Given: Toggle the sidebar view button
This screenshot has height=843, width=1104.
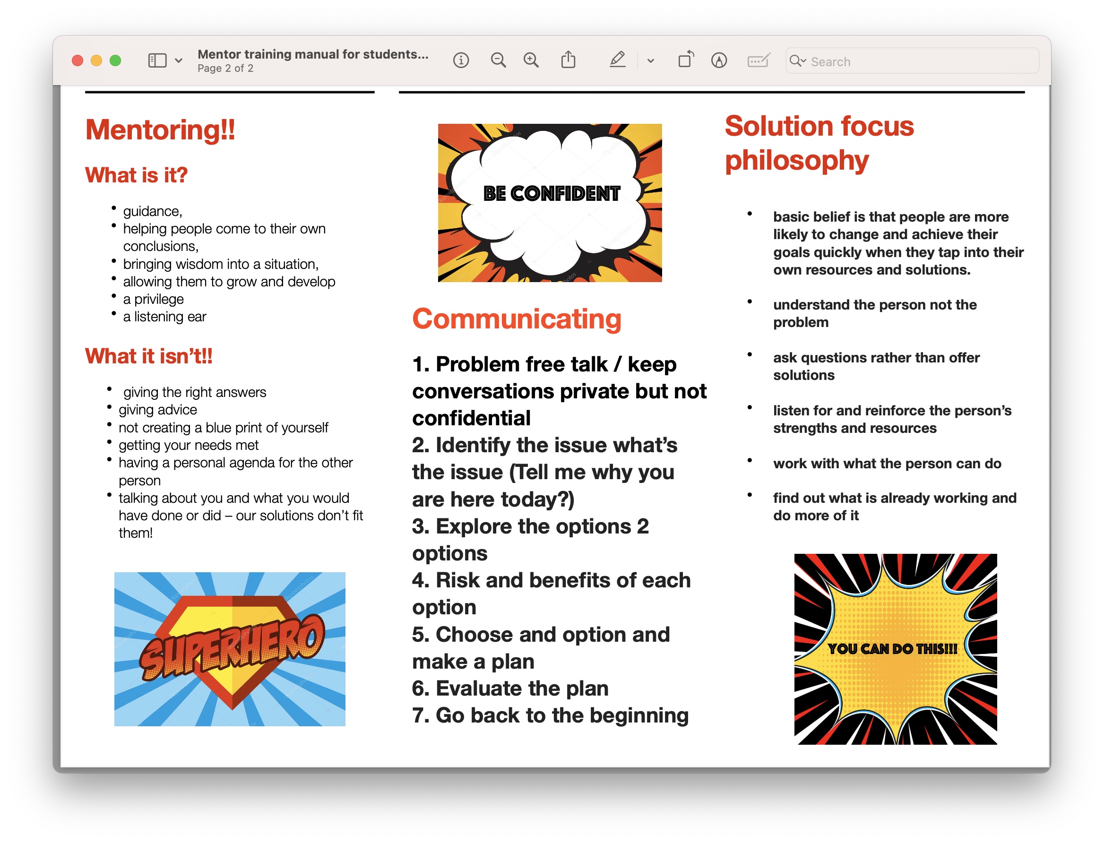Looking at the screenshot, I should pyautogui.click(x=157, y=60).
